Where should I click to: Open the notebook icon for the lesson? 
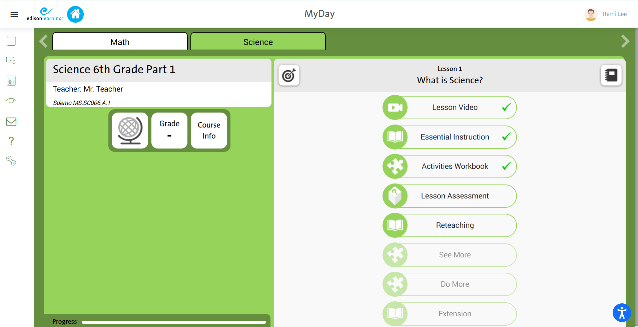[x=611, y=75]
